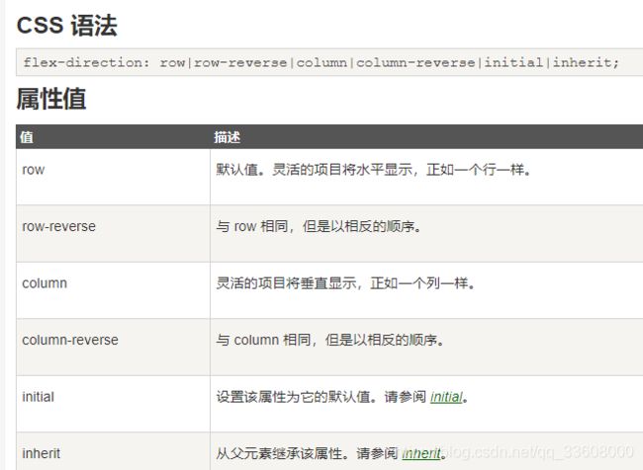
Task: Select the 'row' value cell
Action: (113, 177)
